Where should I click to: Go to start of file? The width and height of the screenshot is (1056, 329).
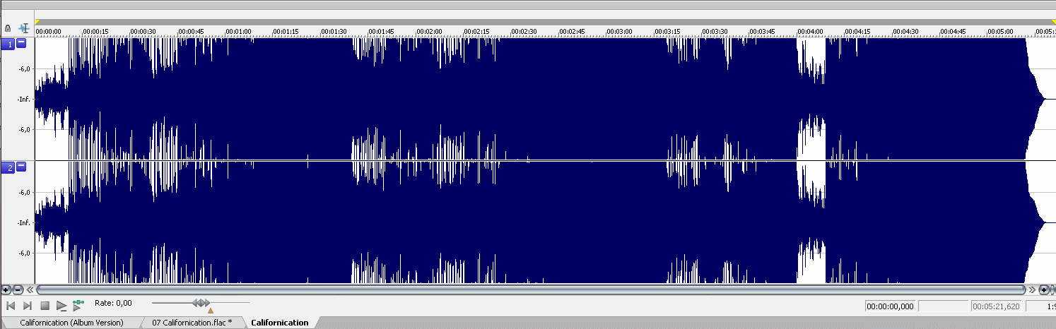[x=11, y=306]
